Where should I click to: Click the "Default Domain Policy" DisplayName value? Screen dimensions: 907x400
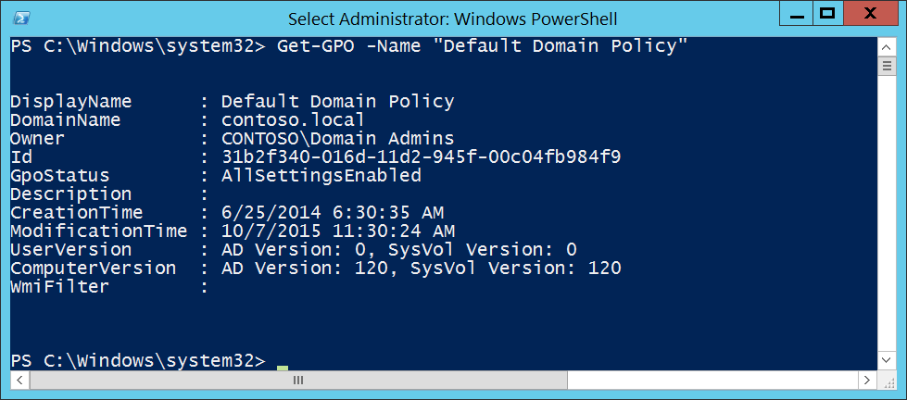(x=337, y=102)
